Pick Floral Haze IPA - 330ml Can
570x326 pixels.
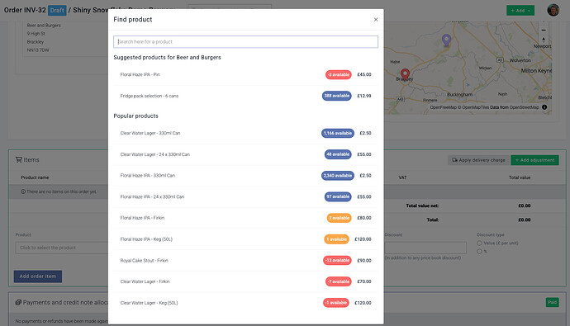click(x=245, y=176)
